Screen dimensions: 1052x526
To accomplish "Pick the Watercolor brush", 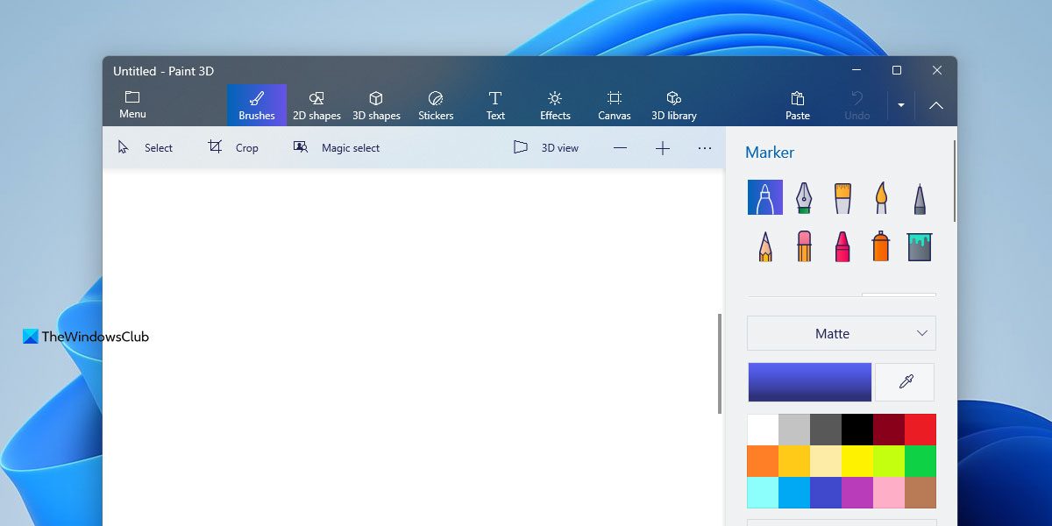I will [x=879, y=196].
